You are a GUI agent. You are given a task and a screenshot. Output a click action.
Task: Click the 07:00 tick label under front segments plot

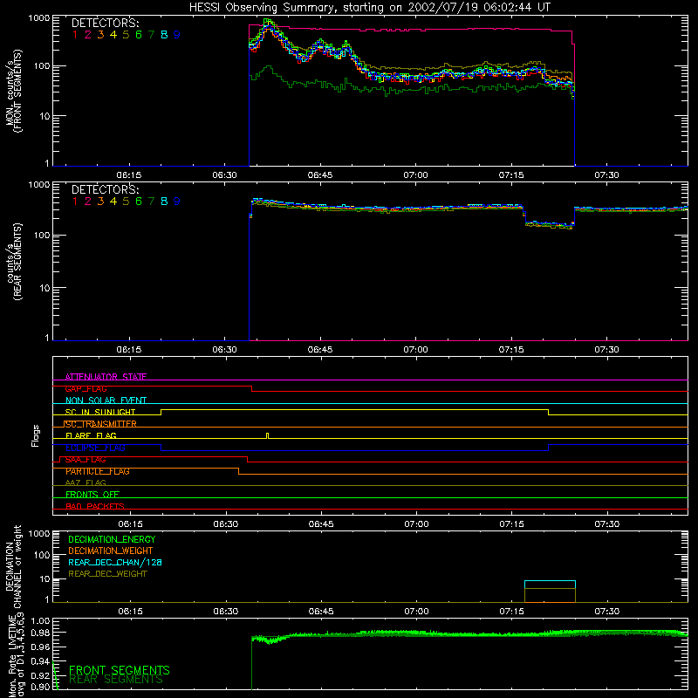point(415,175)
